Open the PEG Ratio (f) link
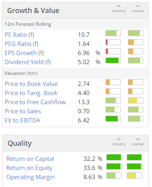This screenshot has height=187, width=152. pos(22,44)
